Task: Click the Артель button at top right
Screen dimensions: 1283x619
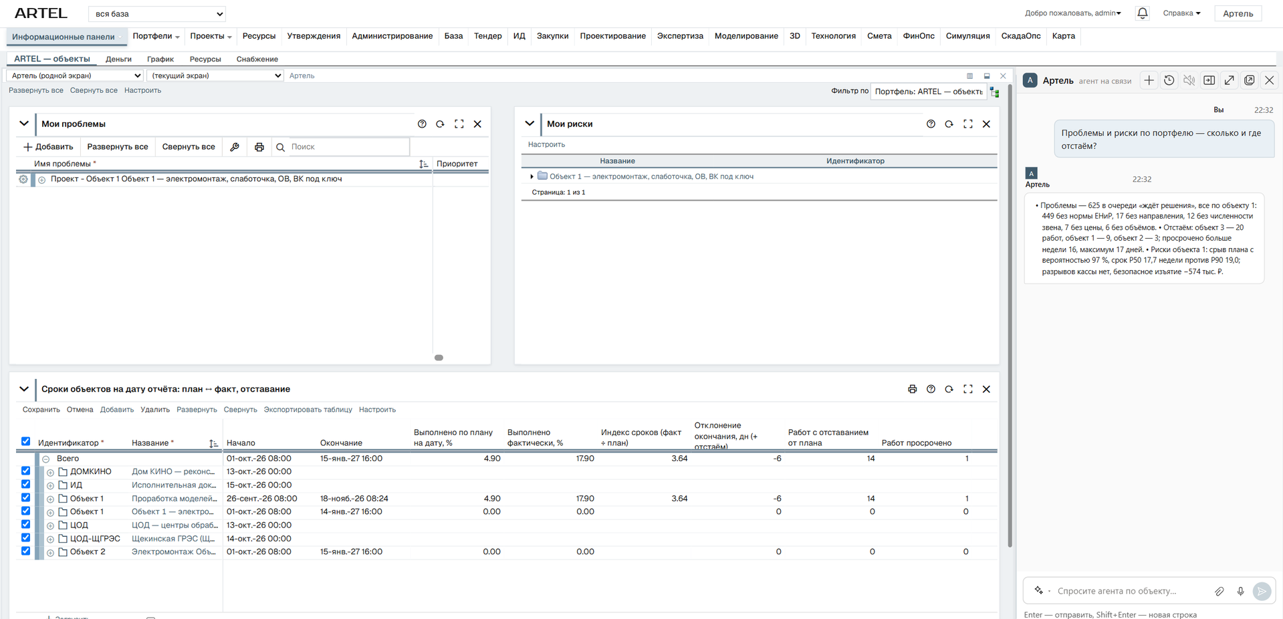Action: (1238, 13)
